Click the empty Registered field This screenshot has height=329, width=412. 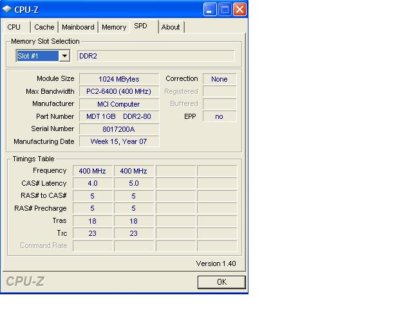[220, 91]
